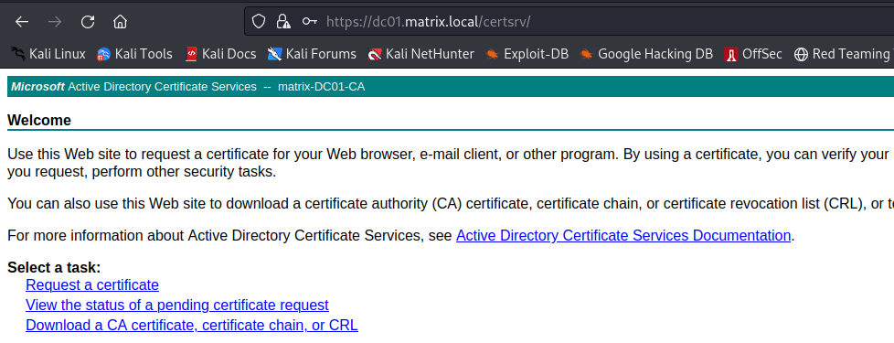
Task: Go back to the previous page
Action: pos(22,22)
